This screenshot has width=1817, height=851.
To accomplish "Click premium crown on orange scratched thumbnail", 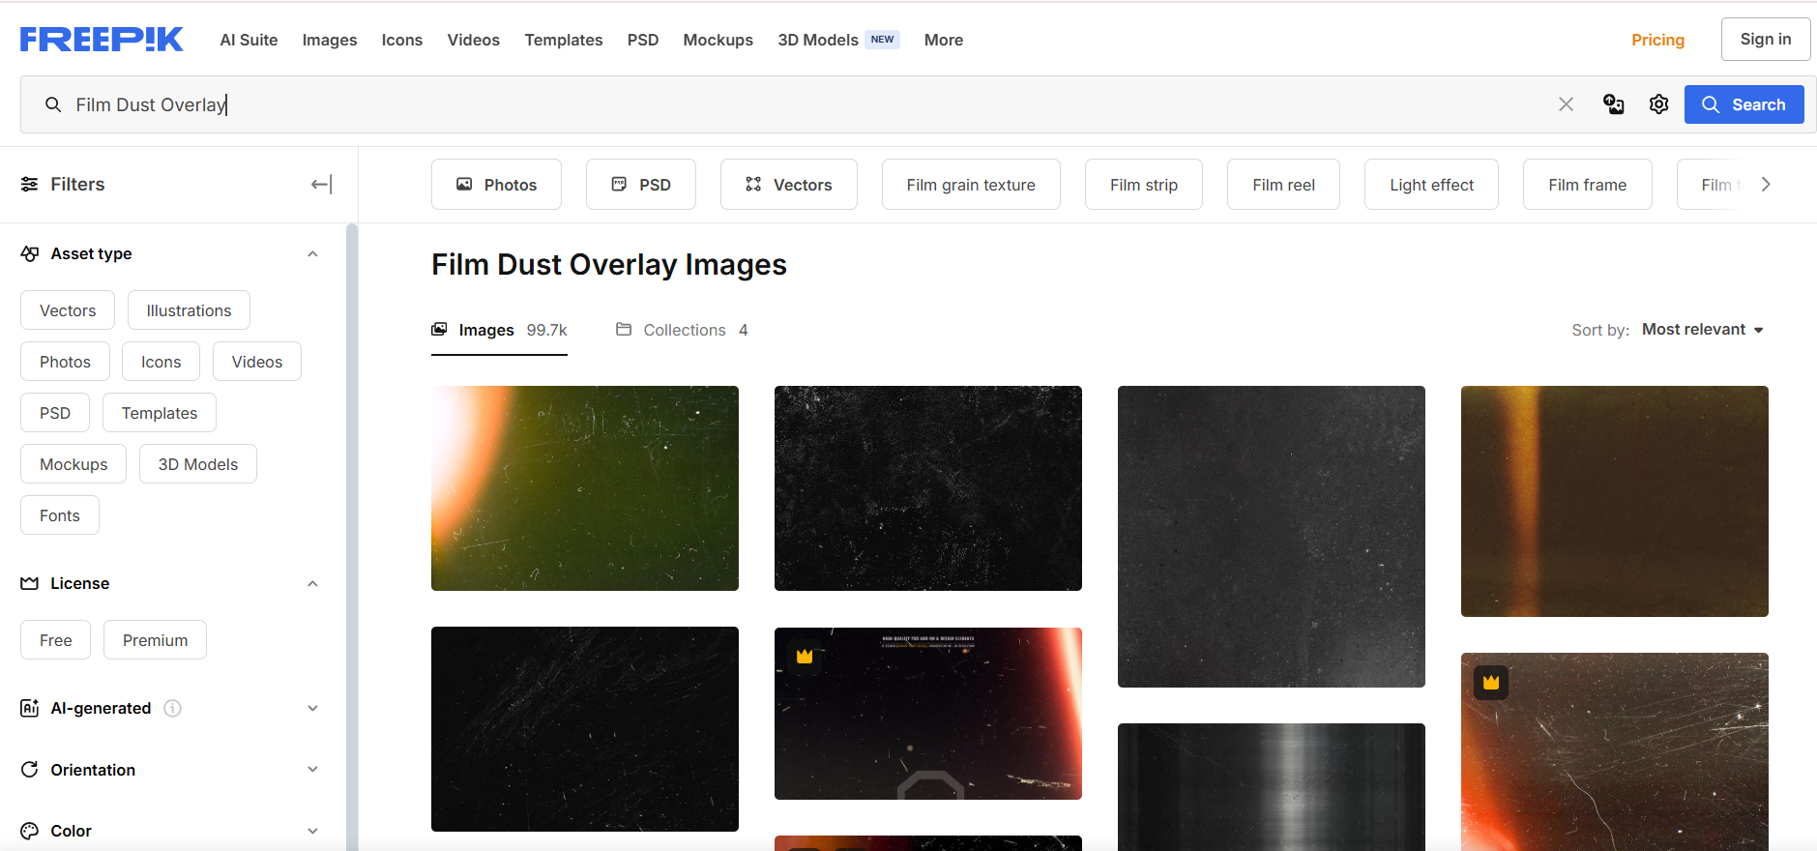I will (1491, 682).
